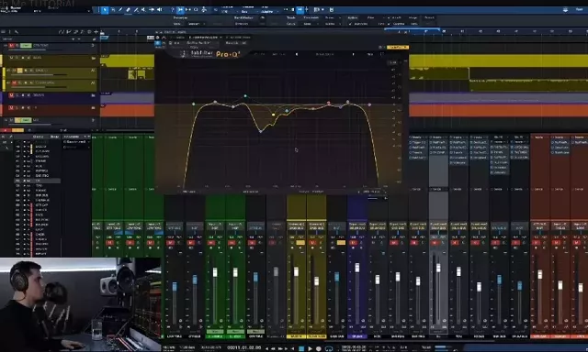This screenshot has width=588, height=352.
Task: Open the Snap Adaptive dropdown
Action: 269,12
